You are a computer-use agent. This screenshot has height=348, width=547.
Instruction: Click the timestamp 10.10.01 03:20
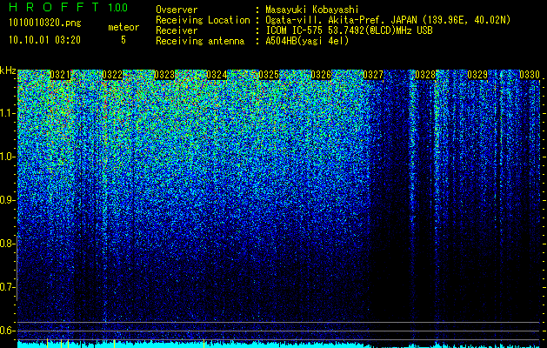44,40
